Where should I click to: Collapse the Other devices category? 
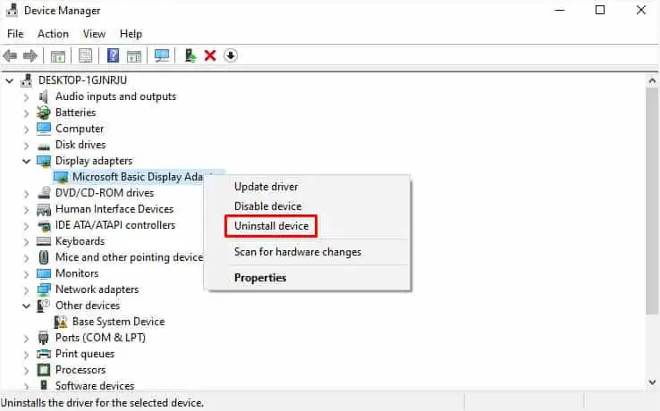[26, 306]
